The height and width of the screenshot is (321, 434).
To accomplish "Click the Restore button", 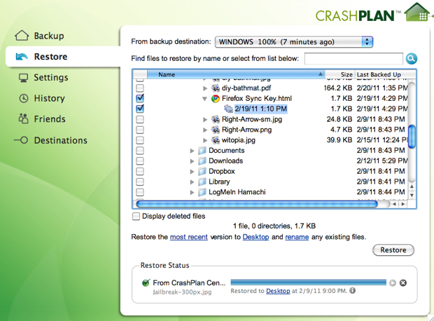I will (x=393, y=250).
